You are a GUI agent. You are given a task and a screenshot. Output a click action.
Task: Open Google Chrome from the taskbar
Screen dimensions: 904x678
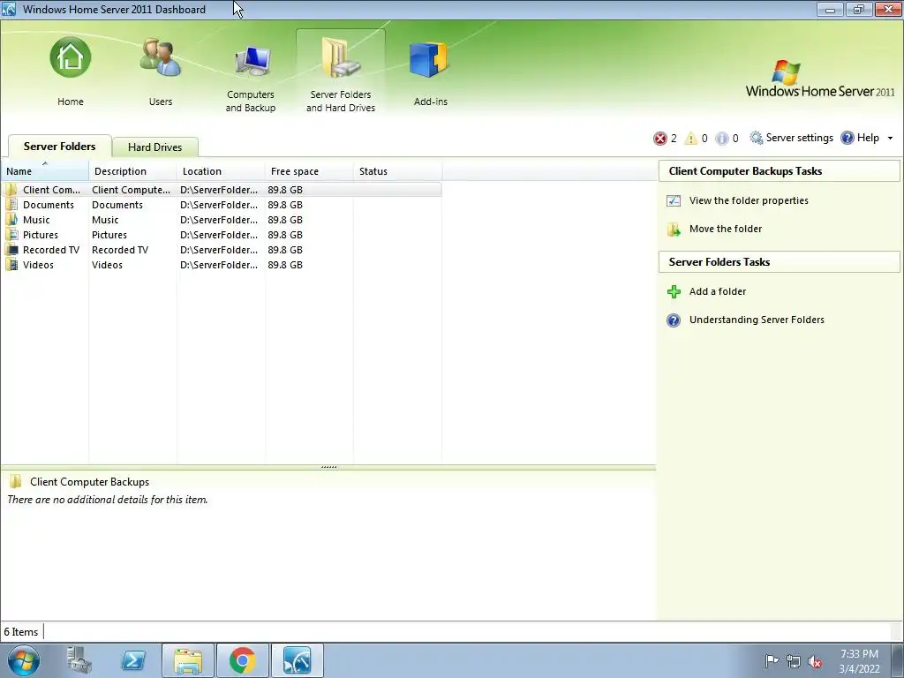243,660
